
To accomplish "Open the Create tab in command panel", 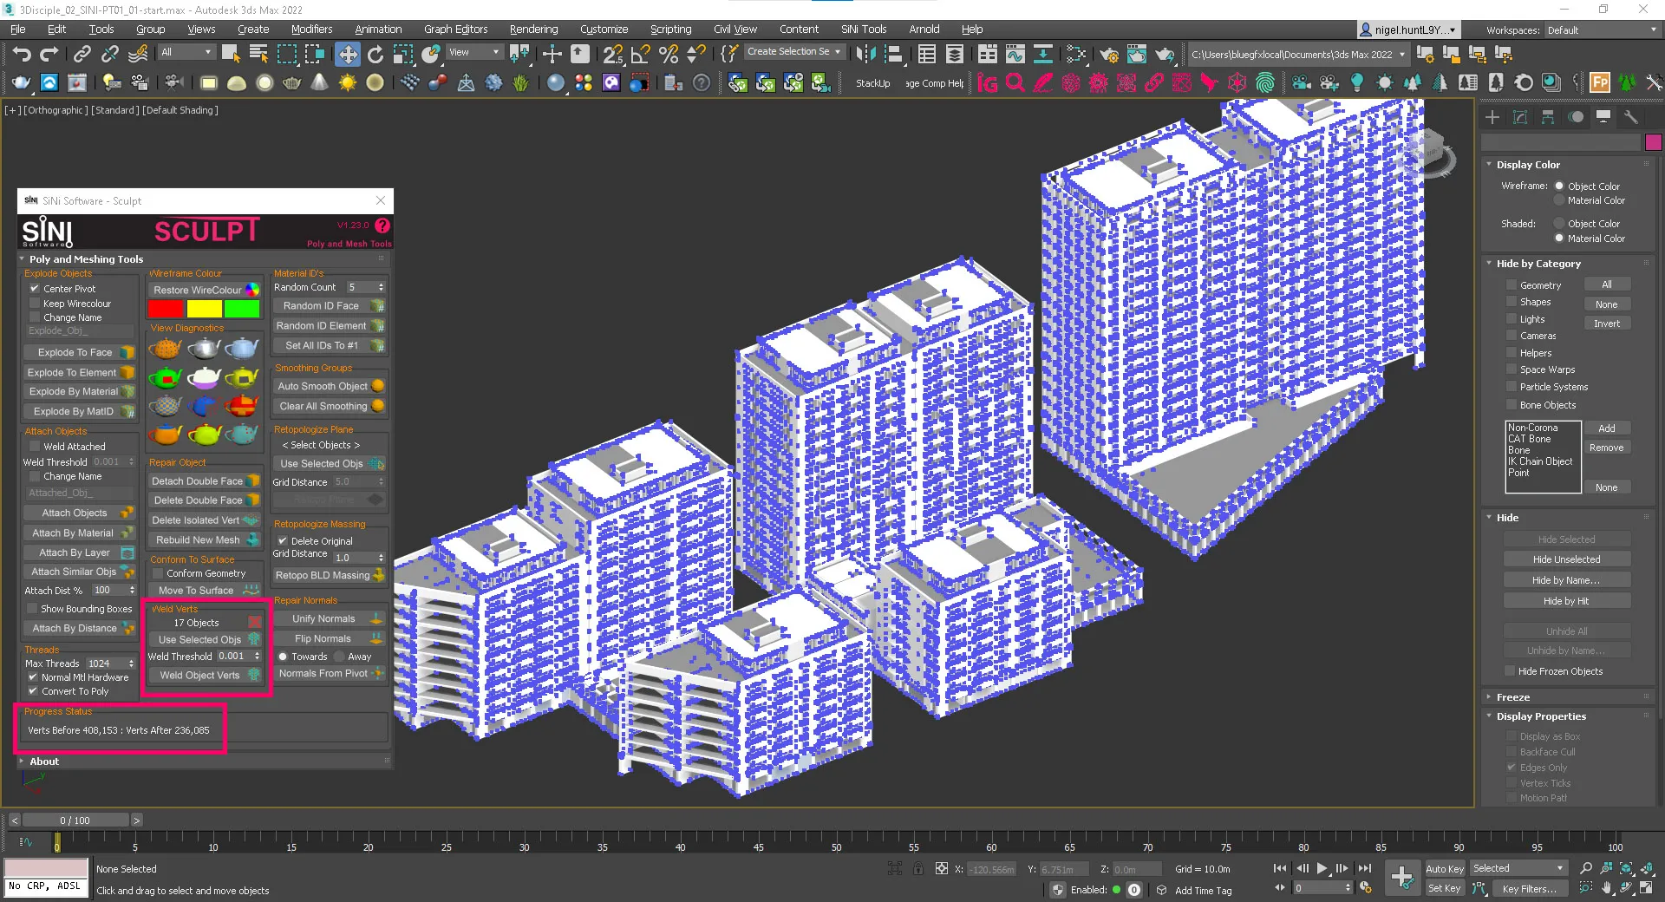I will pos(1492,117).
